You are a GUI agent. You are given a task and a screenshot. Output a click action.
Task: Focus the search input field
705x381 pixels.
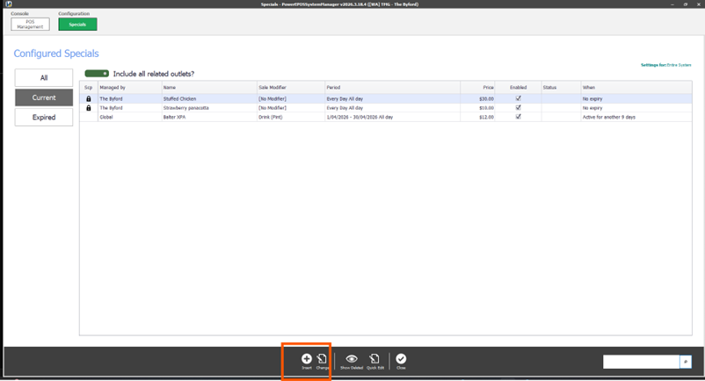click(641, 362)
